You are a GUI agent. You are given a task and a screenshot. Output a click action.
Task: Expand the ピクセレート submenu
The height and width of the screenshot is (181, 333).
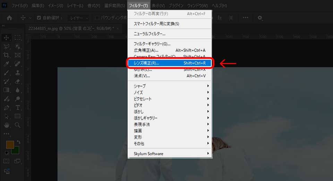point(170,99)
